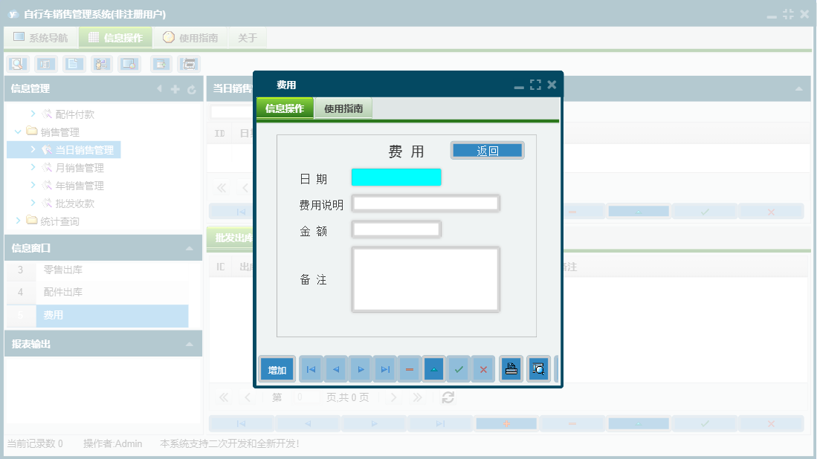The height and width of the screenshot is (459, 817).
Task: Open the 系统导航 tab in the main window
Action: click(40, 36)
